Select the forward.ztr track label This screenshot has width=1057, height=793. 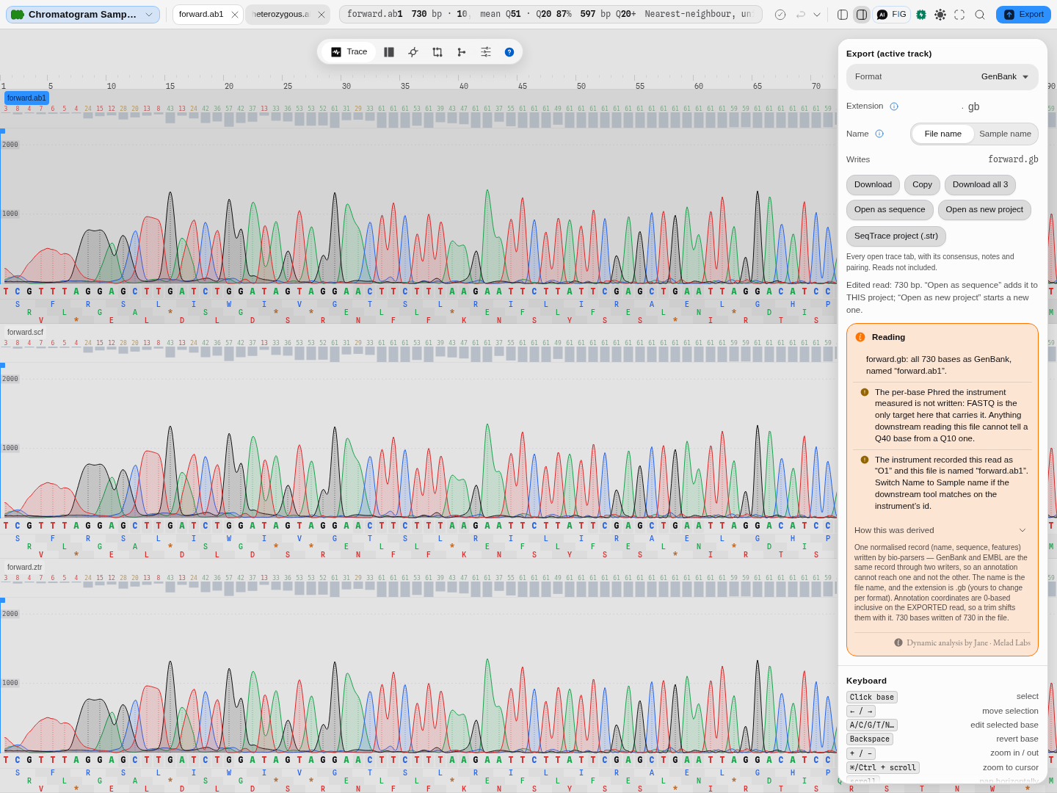coord(25,568)
